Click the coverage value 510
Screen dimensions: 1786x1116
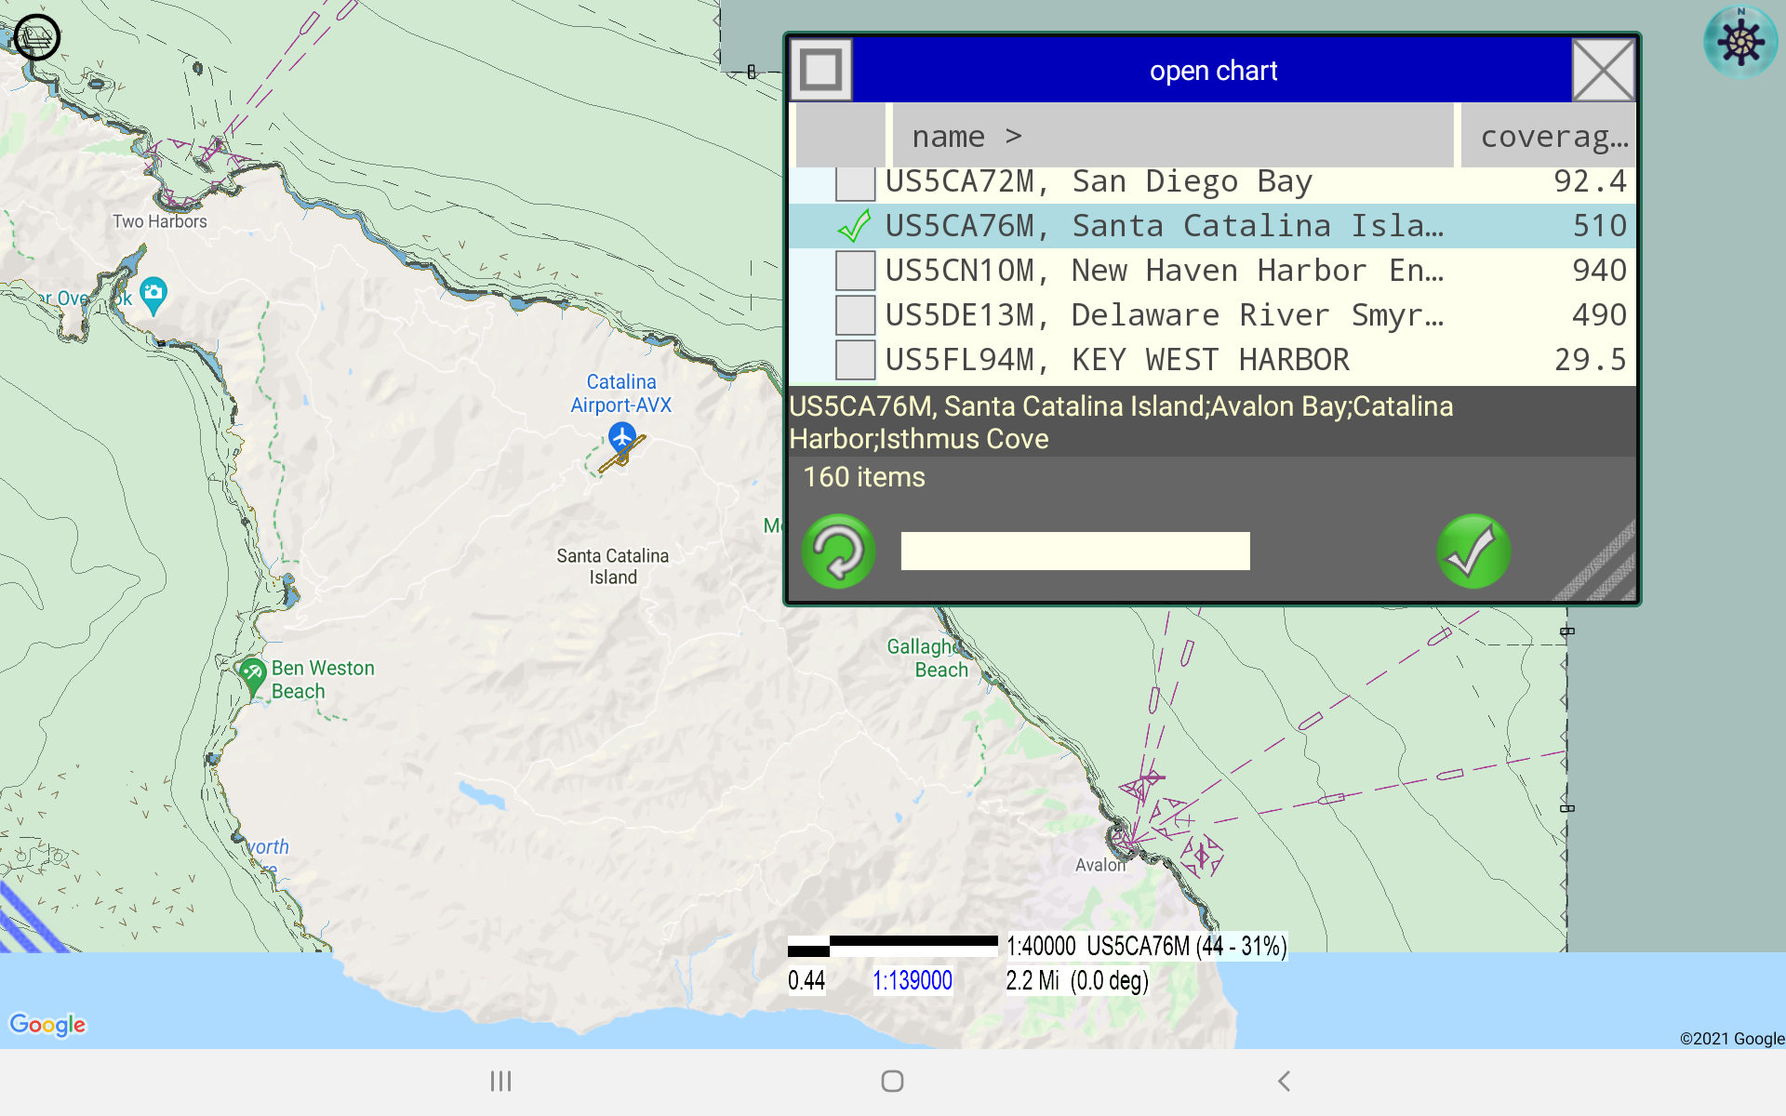tap(1599, 226)
